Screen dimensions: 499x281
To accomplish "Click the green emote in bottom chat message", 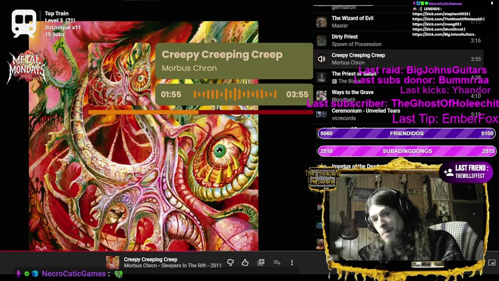I will 119,274.
